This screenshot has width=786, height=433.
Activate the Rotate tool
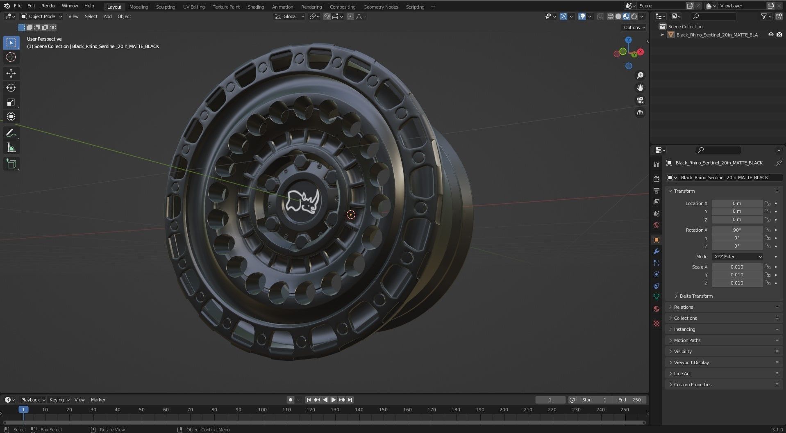(11, 88)
